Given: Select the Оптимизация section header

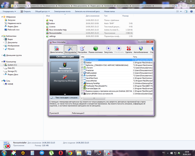Looking at the screenshot, I should tap(64, 57).
